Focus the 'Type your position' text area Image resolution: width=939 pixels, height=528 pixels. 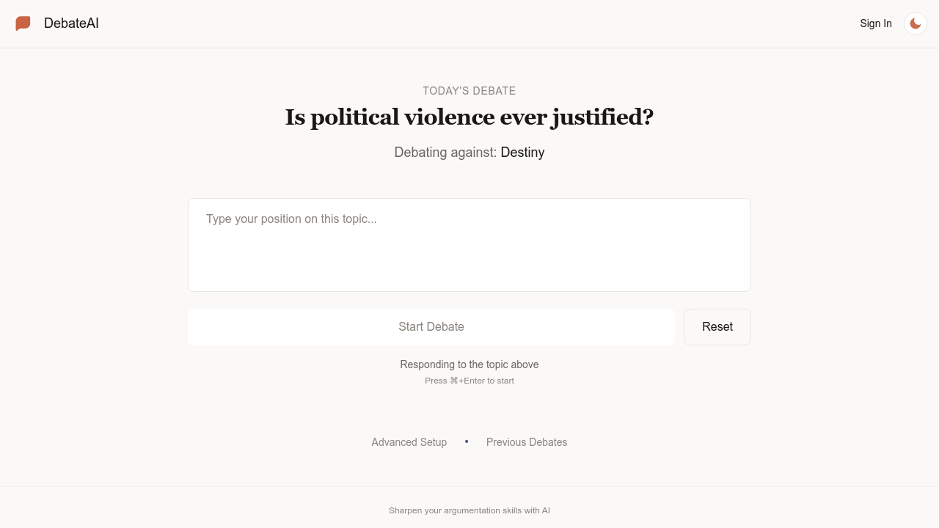pyautogui.click(x=469, y=244)
